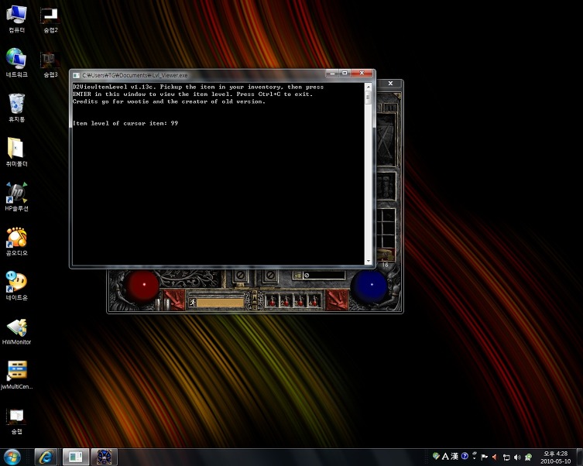Select the left attack skill button
The width and height of the screenshot is (583, 466).
click(174, 300)
